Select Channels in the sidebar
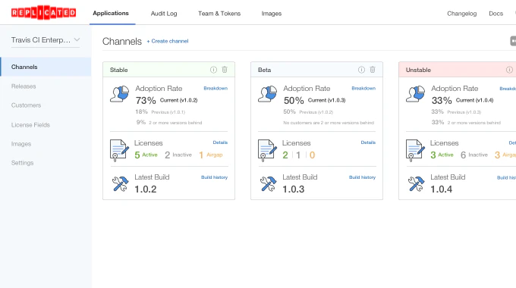Image resolution: width=516 pixels, height=288 pixels. pyautogui.click(x=46, y=67)
